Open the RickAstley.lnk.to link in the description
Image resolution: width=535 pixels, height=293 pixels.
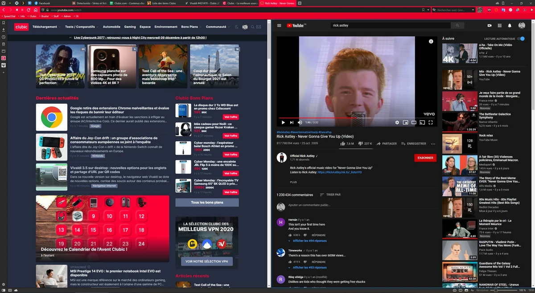coord(341,172)
